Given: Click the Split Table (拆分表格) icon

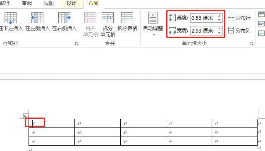Looking at the screenshot, I should coord(127,18).
